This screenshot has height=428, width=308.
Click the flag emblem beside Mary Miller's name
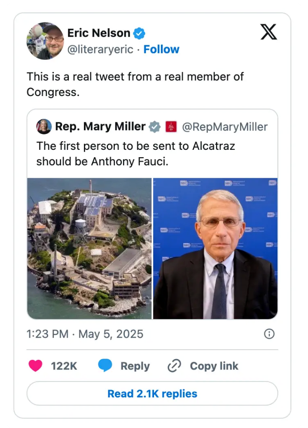click(x=170, y=127)
